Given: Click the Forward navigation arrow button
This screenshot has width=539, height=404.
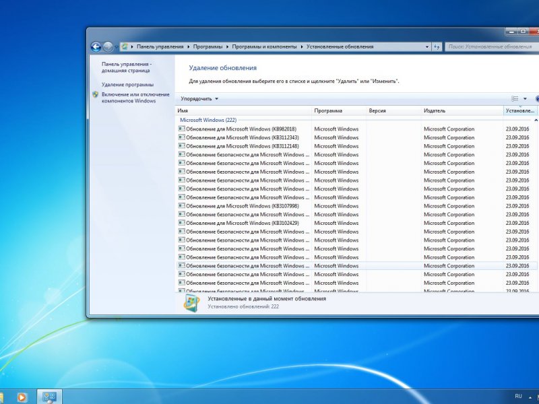Looking at the screenshot, I should 108,46.
